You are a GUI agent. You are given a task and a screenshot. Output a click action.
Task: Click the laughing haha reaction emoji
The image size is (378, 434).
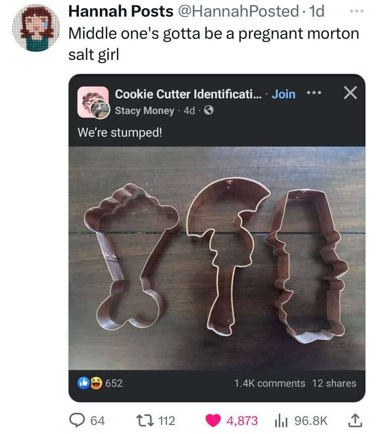96,383
